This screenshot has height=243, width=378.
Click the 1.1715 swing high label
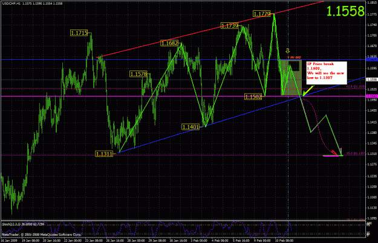[79, 33]
